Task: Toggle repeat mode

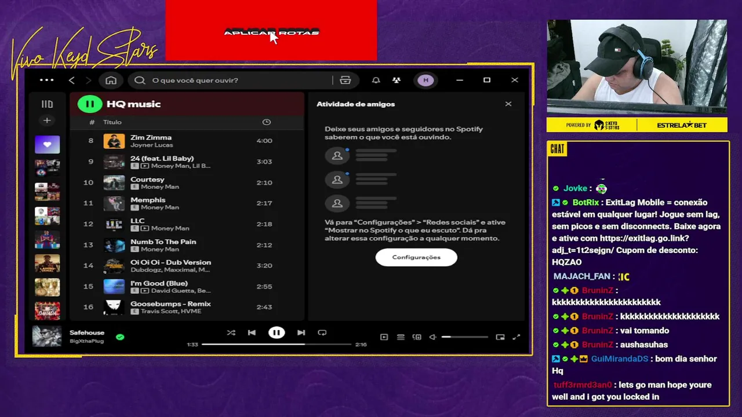Action: tap(322, 332)
